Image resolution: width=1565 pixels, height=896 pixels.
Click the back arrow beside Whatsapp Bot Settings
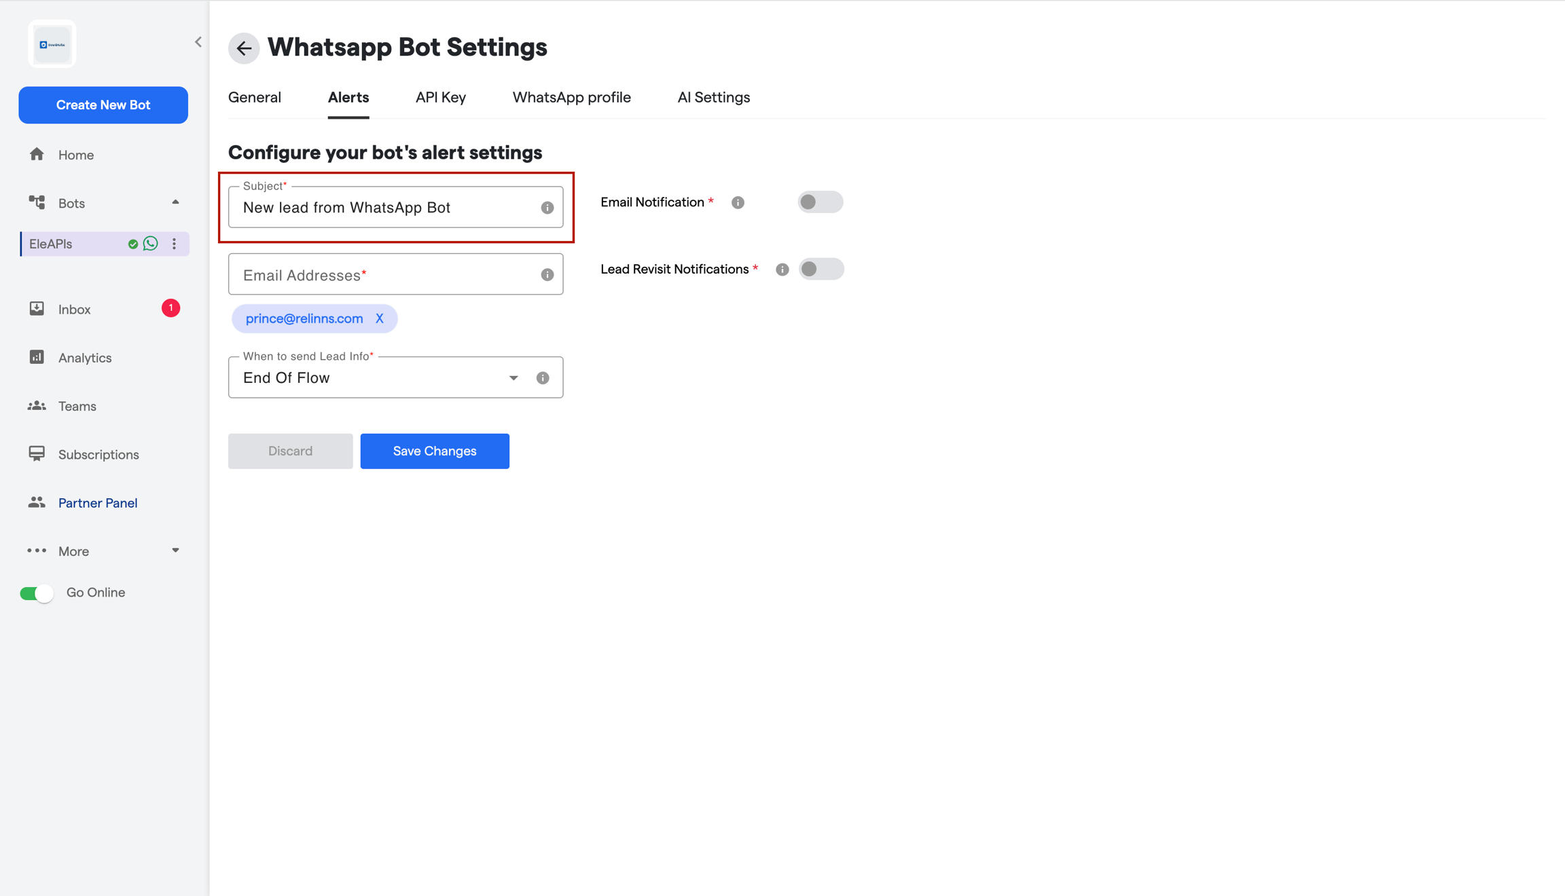coord(244,48)
